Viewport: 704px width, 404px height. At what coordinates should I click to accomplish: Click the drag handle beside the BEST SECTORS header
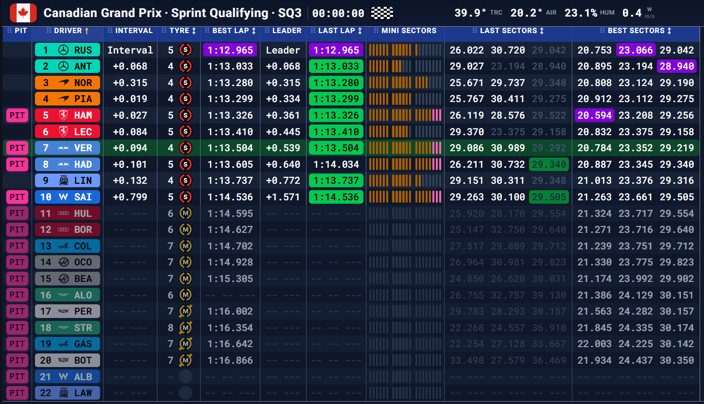[602, 31]
